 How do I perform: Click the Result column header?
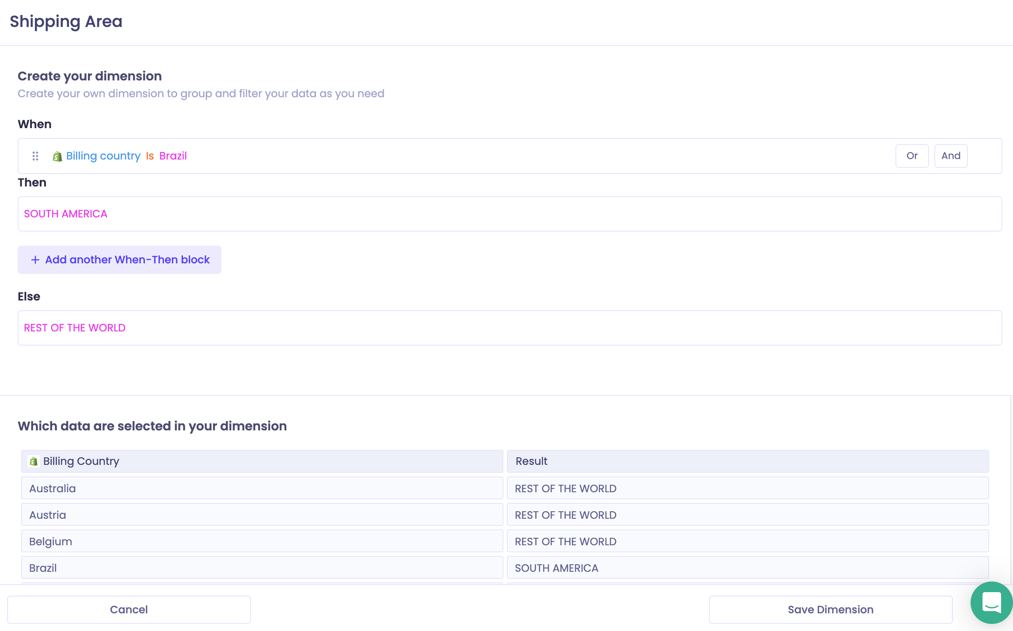(x=748, y=461)
